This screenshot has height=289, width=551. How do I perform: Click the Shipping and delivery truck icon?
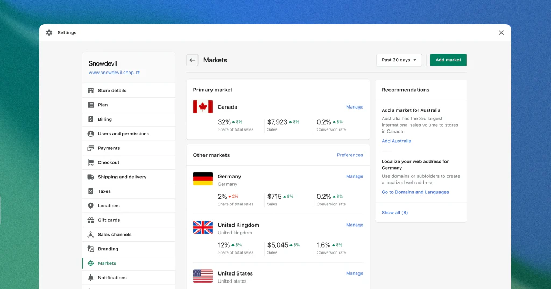90,177
